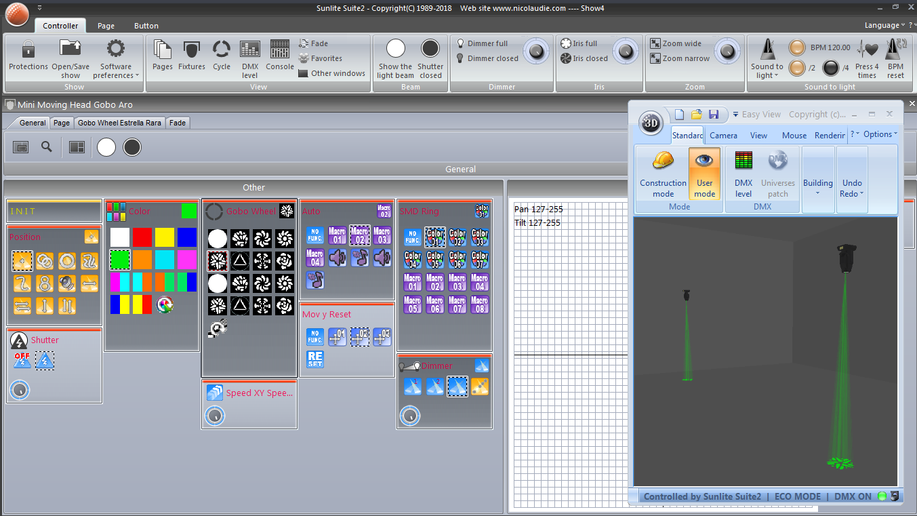Open Other windows
This screenshot has width=917, height=516.
332,73
